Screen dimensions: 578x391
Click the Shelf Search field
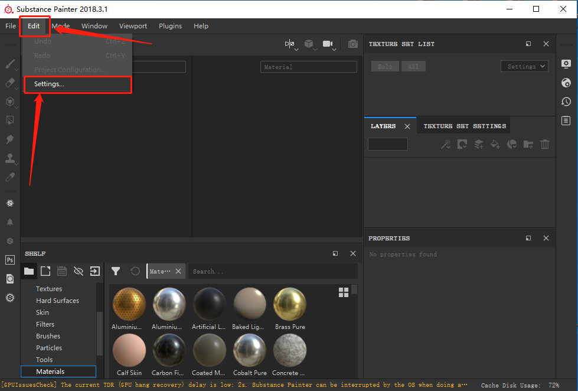[273, 272]
